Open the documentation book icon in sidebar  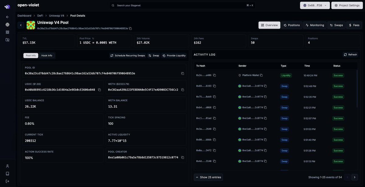click(7, 174)
